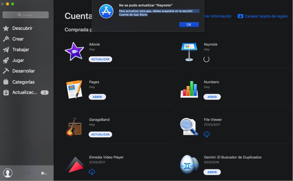Click the ACTUALIZAR button for GarageBand

tap(100, 134)
